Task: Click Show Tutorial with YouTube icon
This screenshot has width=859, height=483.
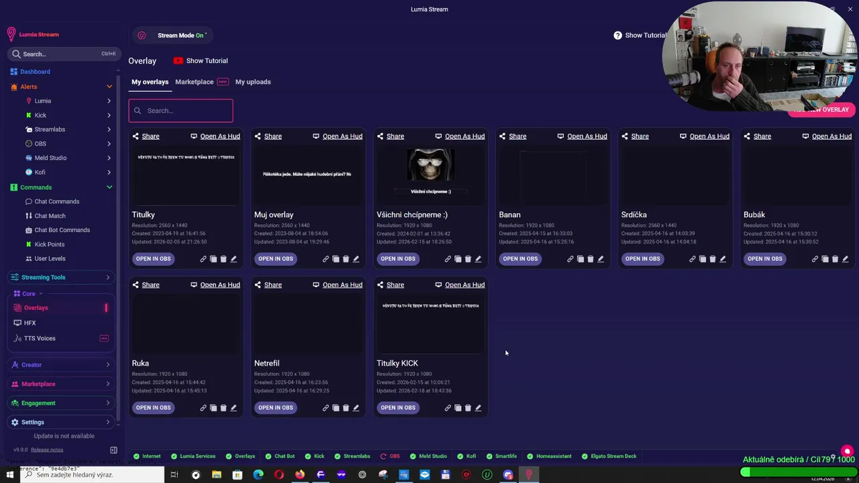Action: 201,61
